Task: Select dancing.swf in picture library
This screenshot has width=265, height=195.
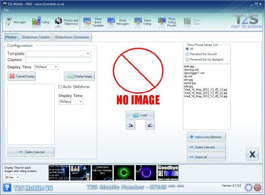Action: [x=191, y=70]
